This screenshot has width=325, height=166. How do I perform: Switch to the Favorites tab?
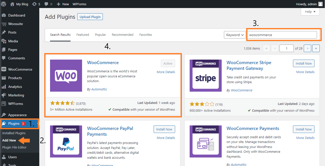(146, 35)
